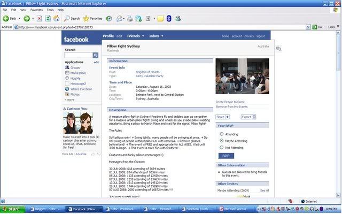Click the Windows Start button
342x214 pixels.
click(x=12, y=209)
